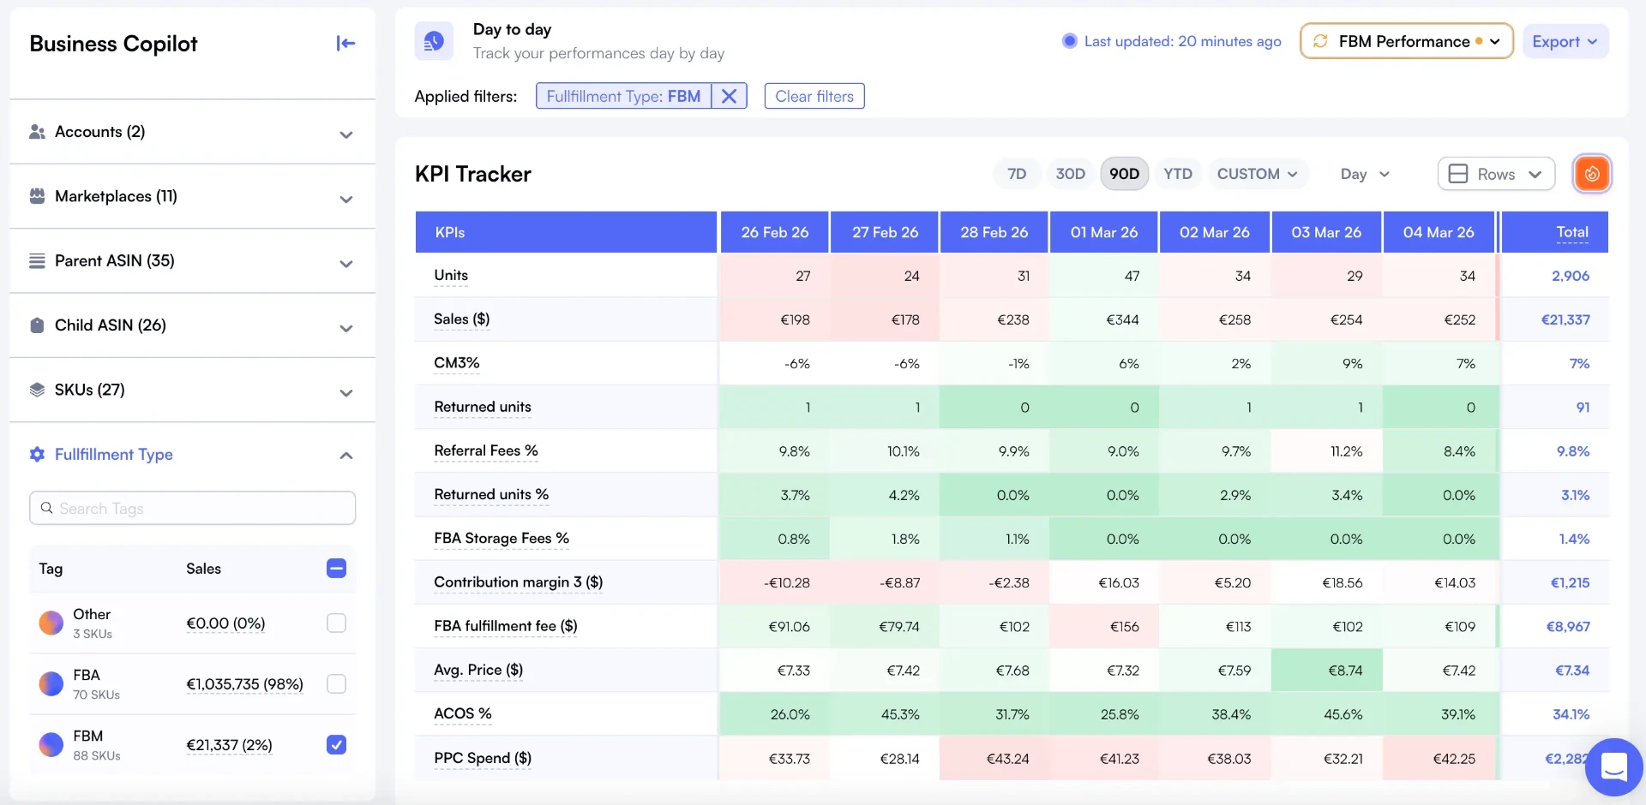The height and width of the screenshot is (805, 1646).
Task: Remove the Fullfillment Type FBM filter
Action: point(729,96)
